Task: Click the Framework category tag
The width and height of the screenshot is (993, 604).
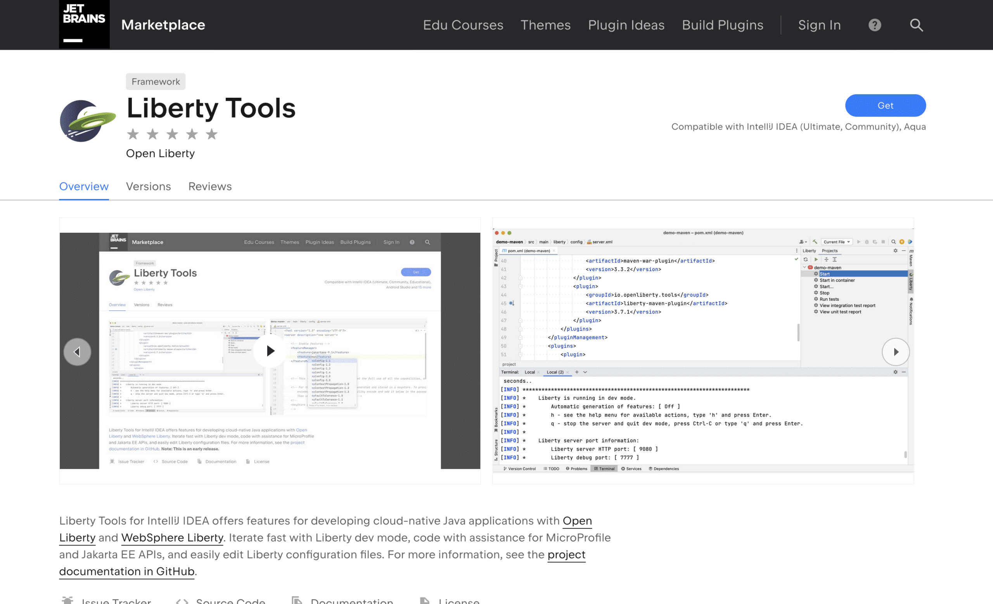Action: click(x=156, y=81)
